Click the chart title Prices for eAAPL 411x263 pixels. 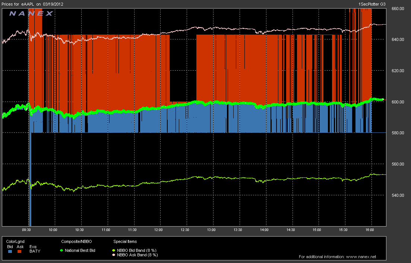pyautogui.click(x=18, y=4)
